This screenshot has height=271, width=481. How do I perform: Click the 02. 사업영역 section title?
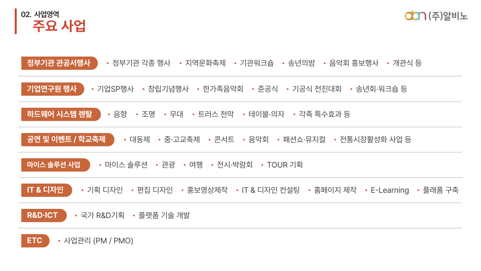pos(40,14)
